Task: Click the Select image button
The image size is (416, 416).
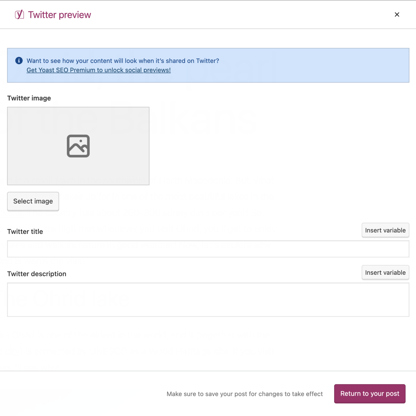Action: click(x=33, y=201)
